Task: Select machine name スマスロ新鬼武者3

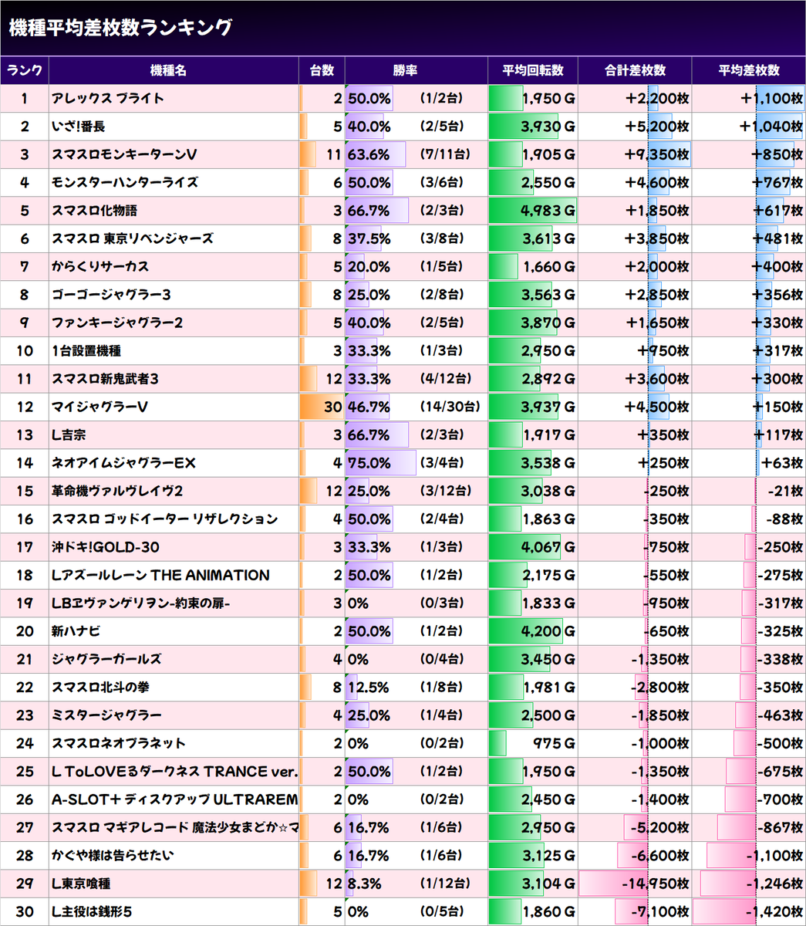Action: pos(106,379)
